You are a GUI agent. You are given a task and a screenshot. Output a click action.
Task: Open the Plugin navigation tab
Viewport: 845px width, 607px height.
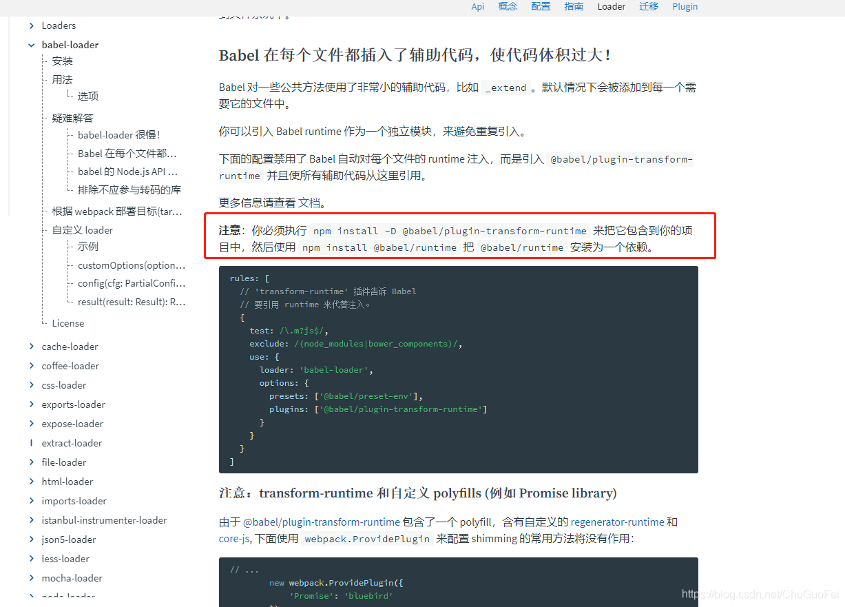coord(685,6)
